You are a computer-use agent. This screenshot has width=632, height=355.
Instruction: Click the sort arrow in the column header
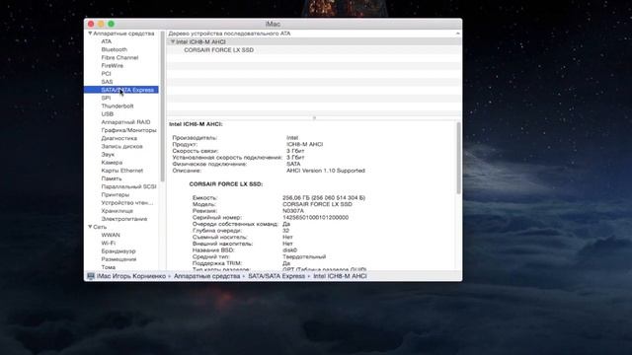pos(457,34)
